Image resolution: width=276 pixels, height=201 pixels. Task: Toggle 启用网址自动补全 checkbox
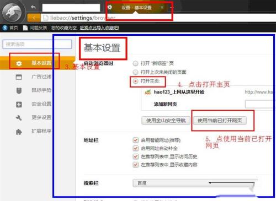(136, 148)
